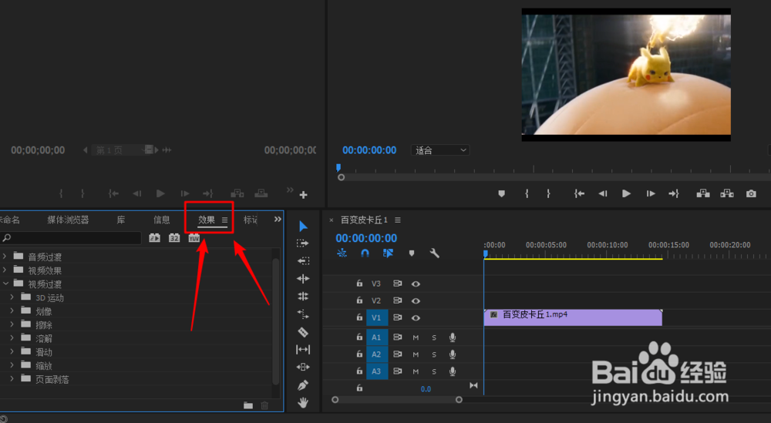771x423 pixels.
Task: Select the Hand tool
Action: point(303,403)
